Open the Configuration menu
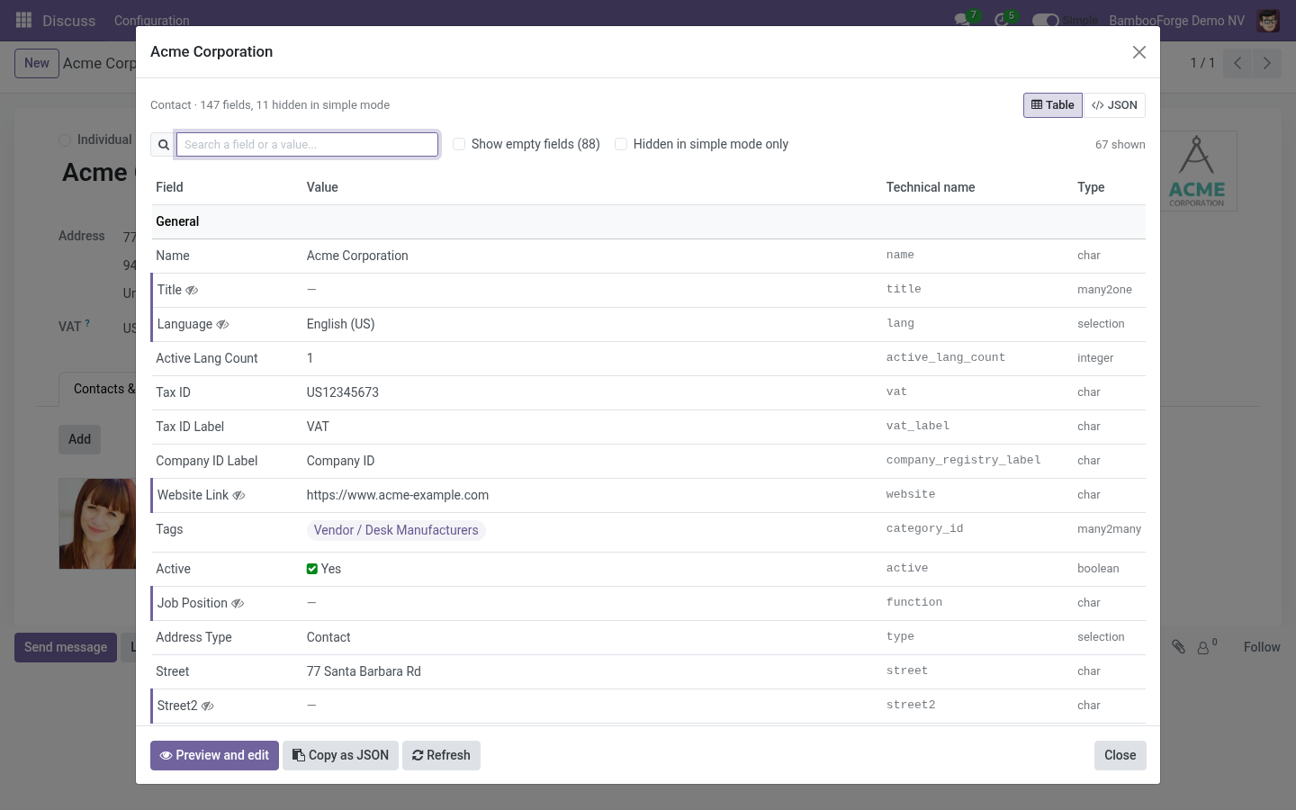The image size is (1296, 810). [x=151, y=20]
